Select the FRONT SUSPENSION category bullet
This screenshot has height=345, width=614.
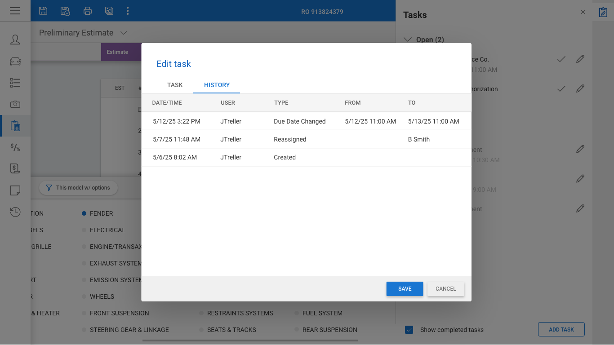pyautogui.click(x=84, y=313)
